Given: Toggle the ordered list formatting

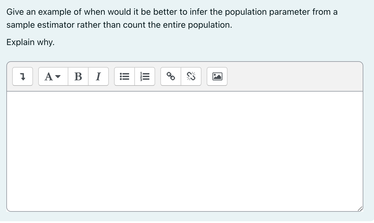Looking at the screenshot, I should tap(145, 76).
